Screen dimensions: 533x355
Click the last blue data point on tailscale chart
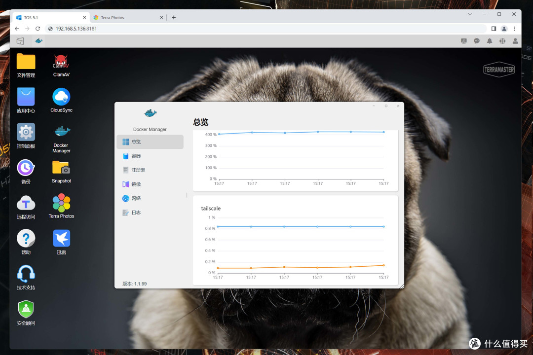[384, 227]
